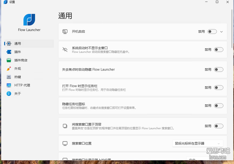Open the 通用 settings page
Image resolution: width=234 pixels, height=164 pixels.
coord(29,44)
